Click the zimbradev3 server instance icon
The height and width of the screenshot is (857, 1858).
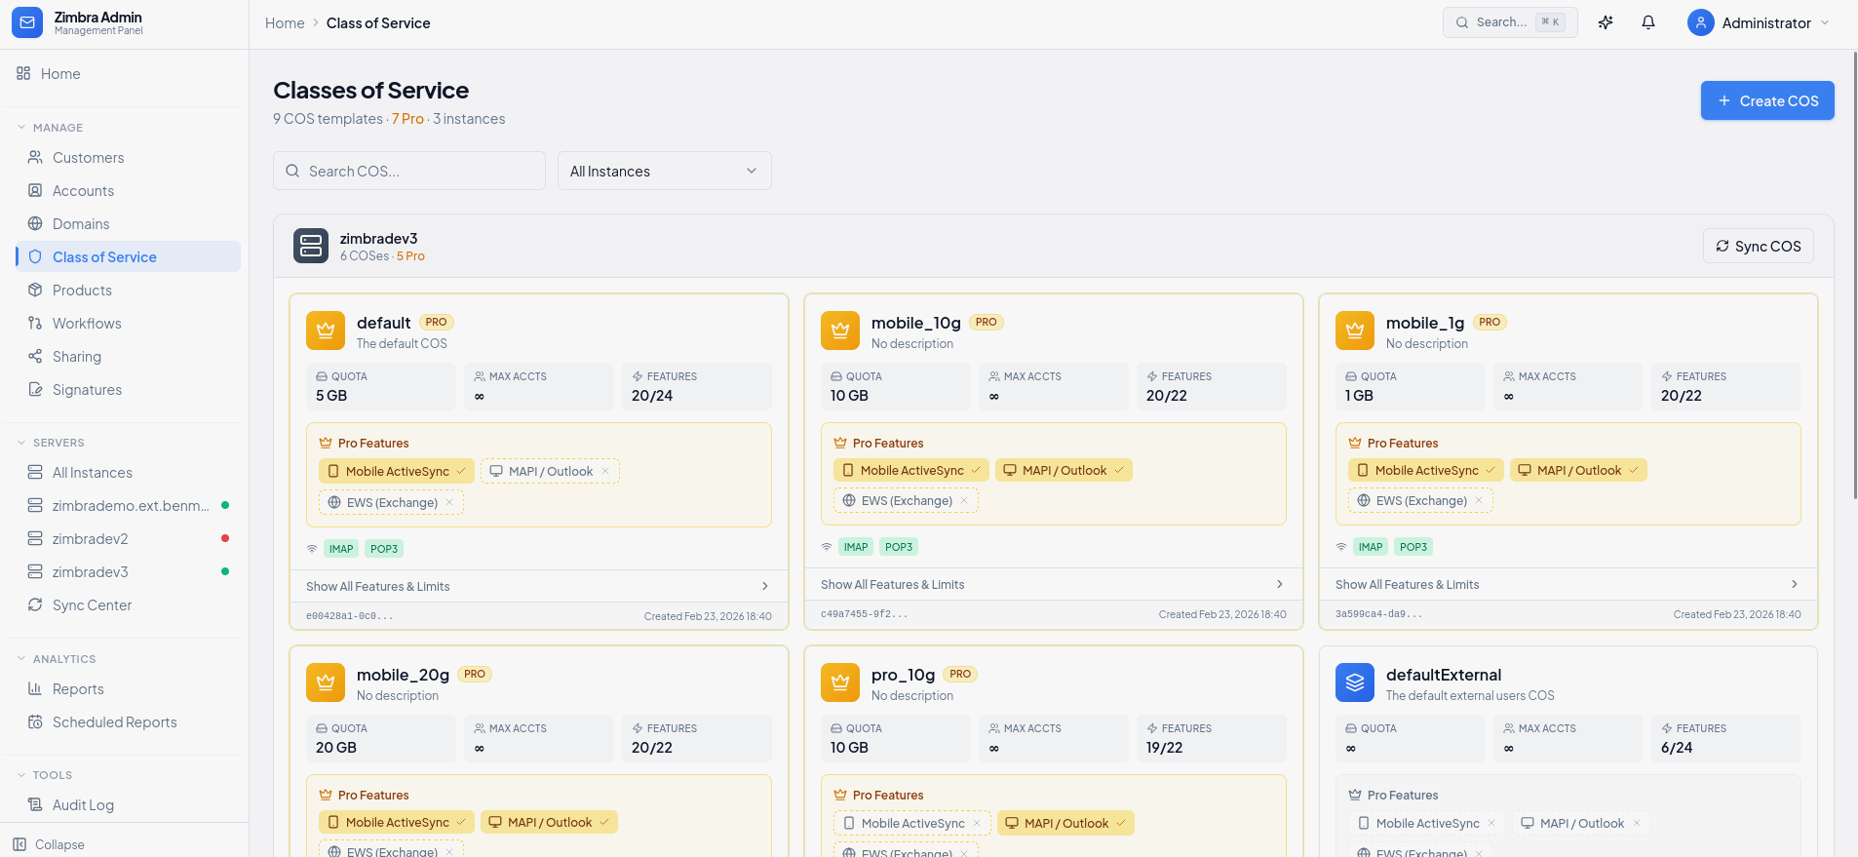click(311, 246)
